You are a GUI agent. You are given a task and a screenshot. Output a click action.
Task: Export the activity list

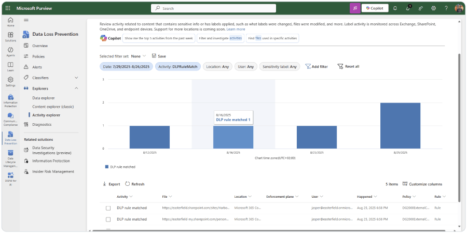pos(111,184)
